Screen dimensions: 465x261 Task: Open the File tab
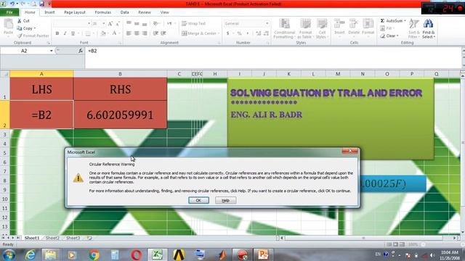click(9, 12)
